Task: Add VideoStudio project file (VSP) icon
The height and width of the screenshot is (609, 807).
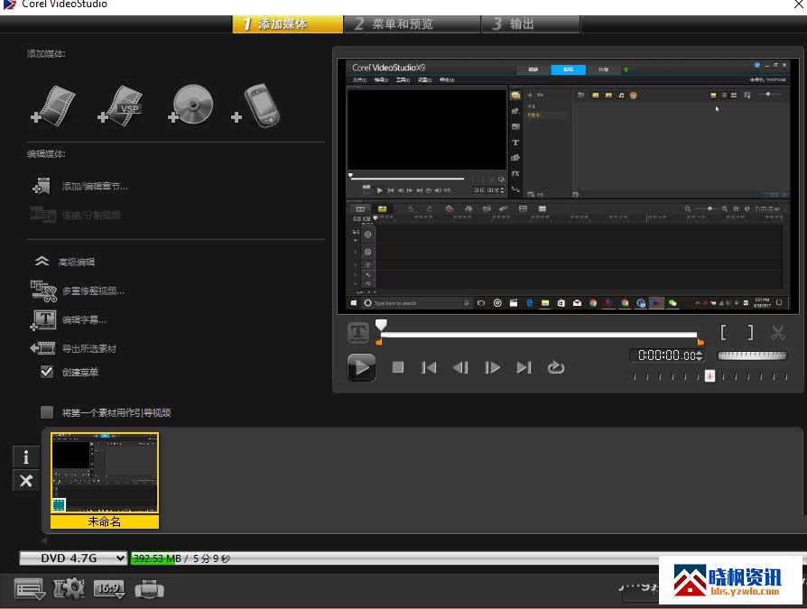Action: 120,106
